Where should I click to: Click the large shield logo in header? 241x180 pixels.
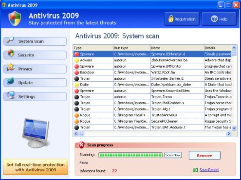click(x=15, y=18)
